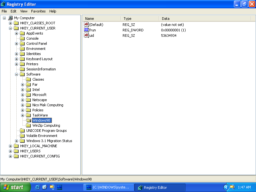
Task: Click Show Desktop quick launch icon
Action: click(x=52, y=187)
